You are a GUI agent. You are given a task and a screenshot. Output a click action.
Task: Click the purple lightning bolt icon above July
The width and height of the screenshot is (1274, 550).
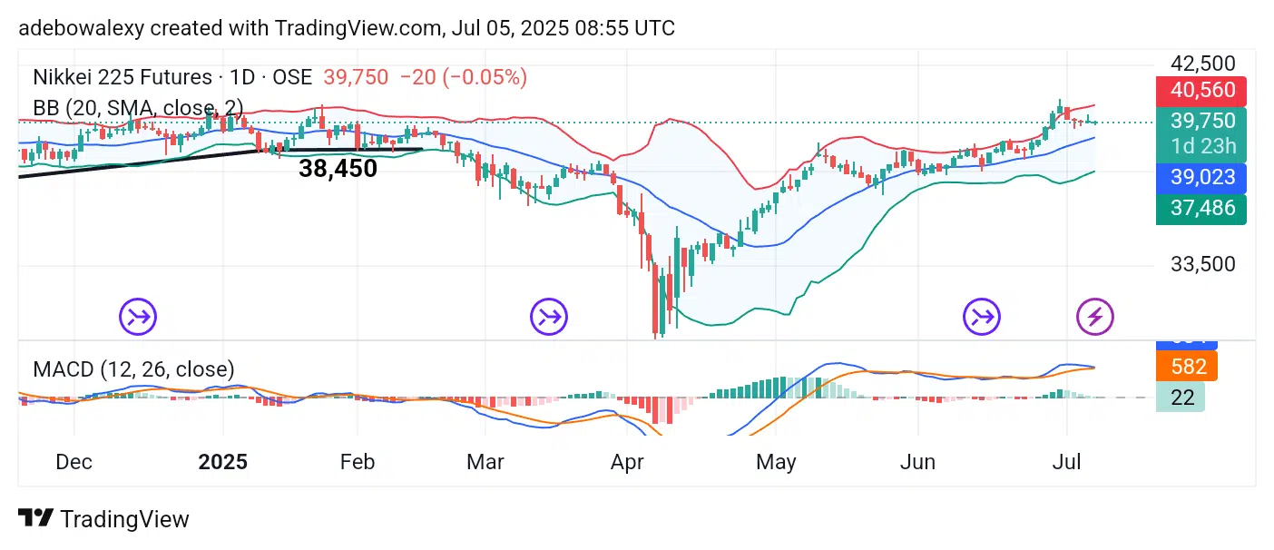point(1095,317)
